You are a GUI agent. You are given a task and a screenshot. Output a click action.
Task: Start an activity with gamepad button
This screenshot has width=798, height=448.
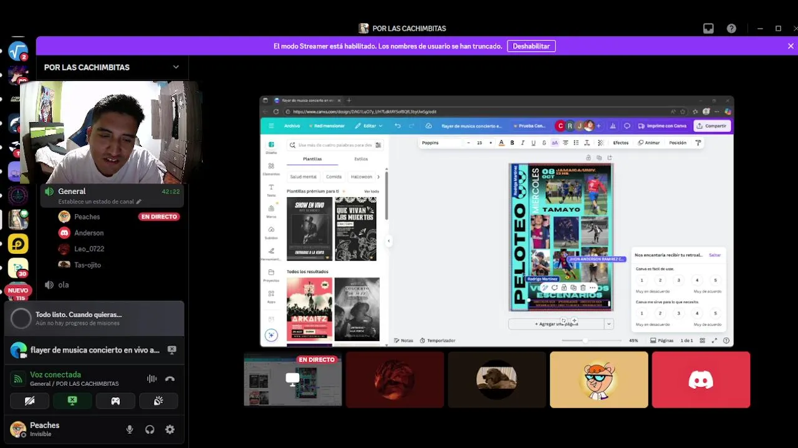pos(115,401)
